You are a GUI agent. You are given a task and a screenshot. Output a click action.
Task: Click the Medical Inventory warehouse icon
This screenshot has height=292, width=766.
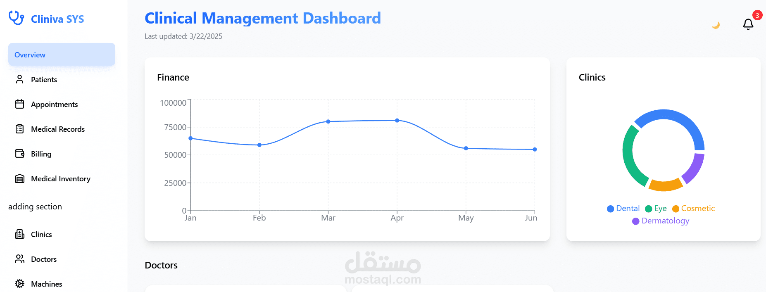pos(19,178)
